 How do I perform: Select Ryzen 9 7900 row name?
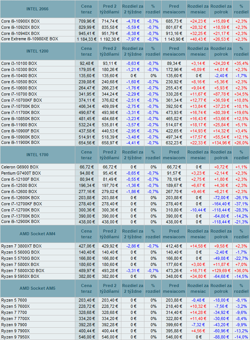(x=14, y=325)
